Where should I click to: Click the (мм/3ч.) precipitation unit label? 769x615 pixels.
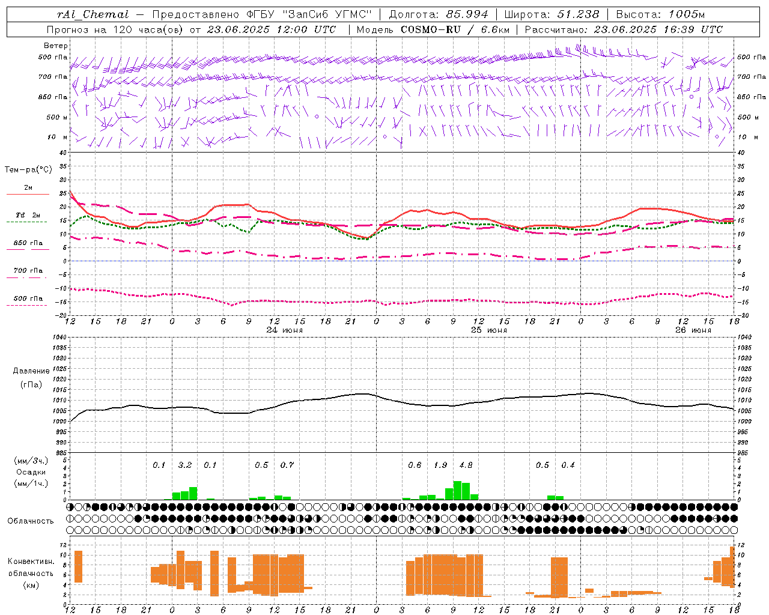tap(31, 461)
